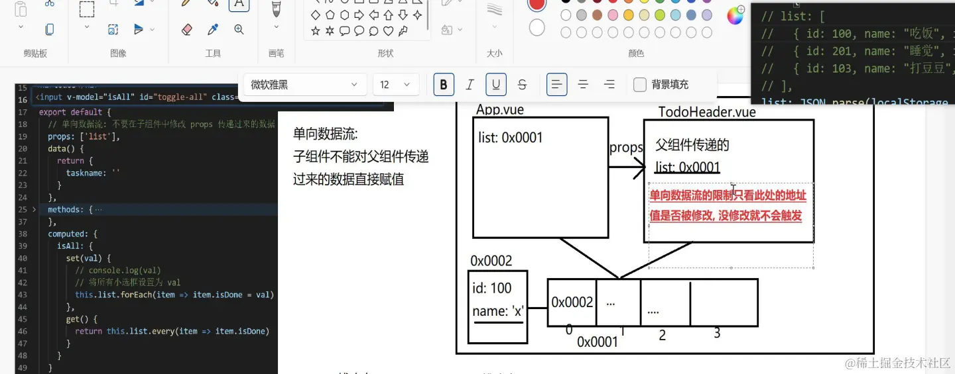Open the flip options dropdown arrow
The height and width of the screenshot is (374, 955).
pos(153,29)
